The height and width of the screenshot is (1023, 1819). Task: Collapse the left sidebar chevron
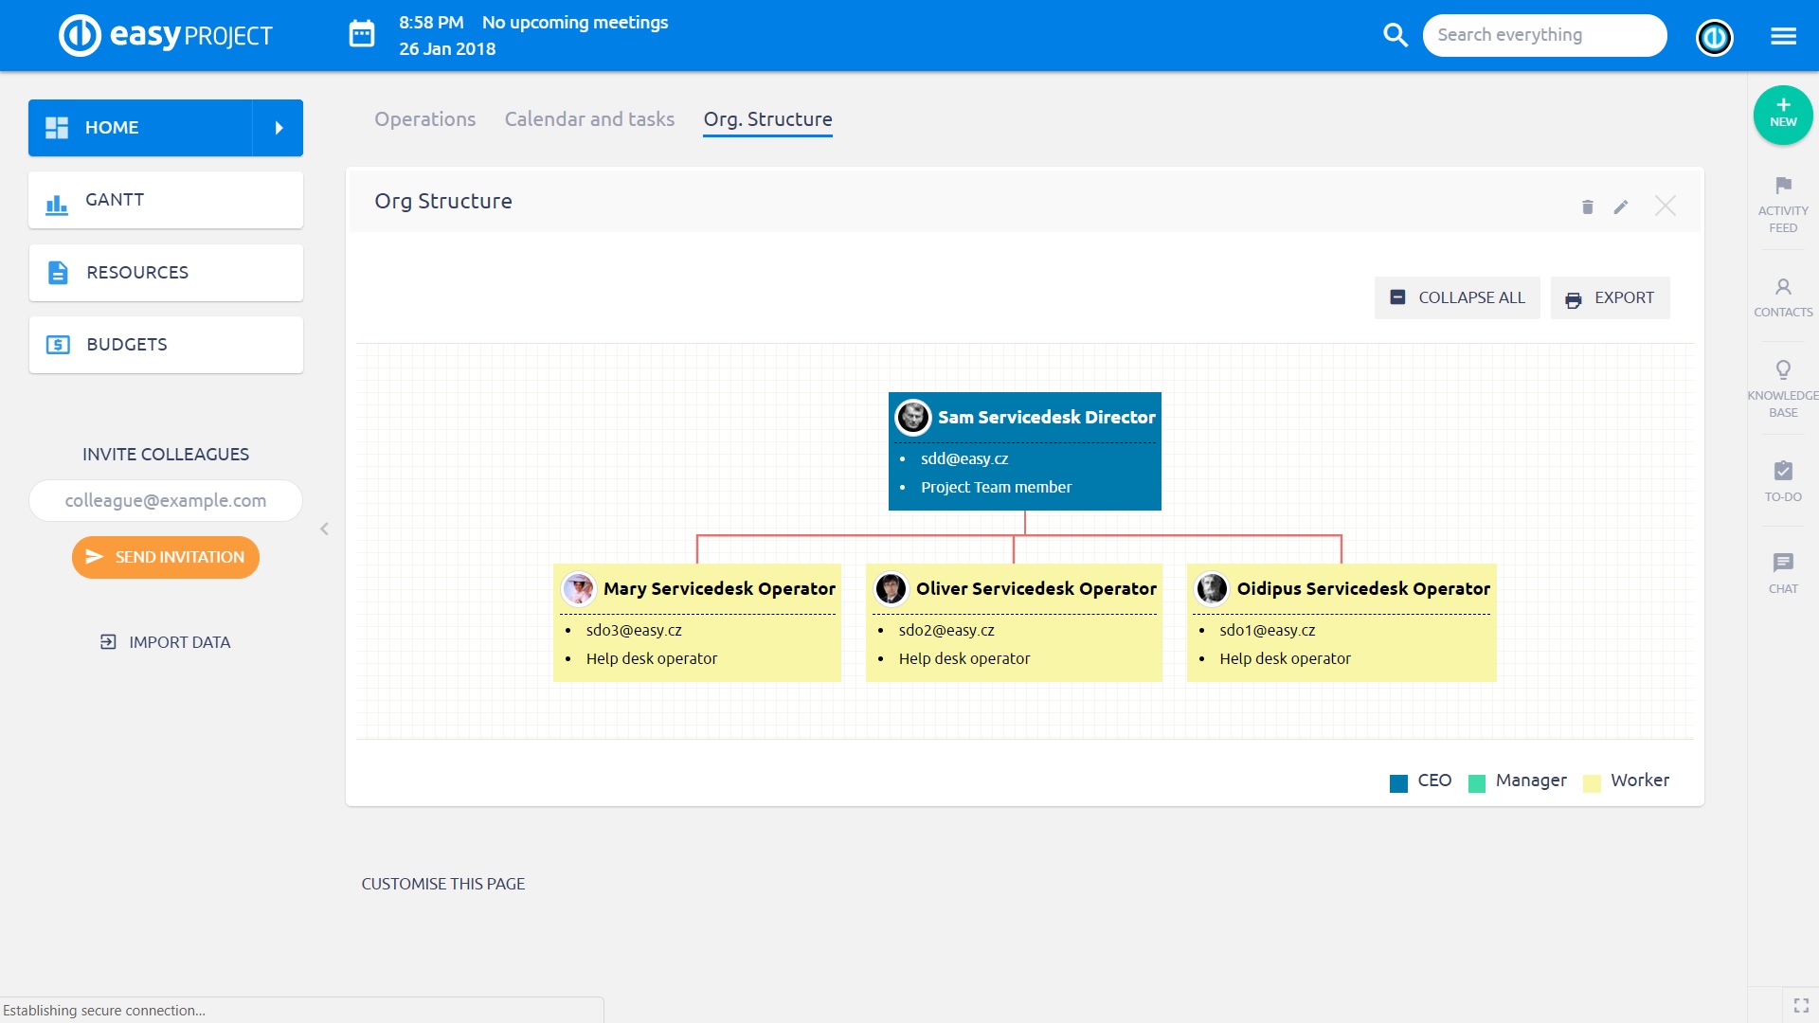click(x=324, y=529)
